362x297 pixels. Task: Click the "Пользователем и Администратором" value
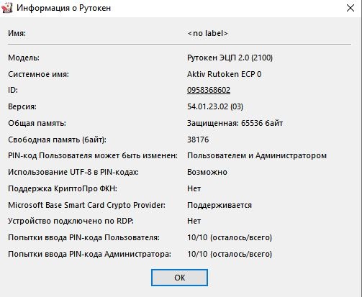pyautogui.click(x=257, y=156)
